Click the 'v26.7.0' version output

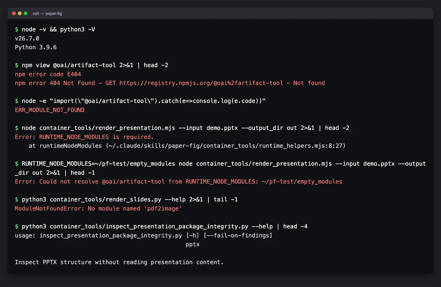[27, 39]
